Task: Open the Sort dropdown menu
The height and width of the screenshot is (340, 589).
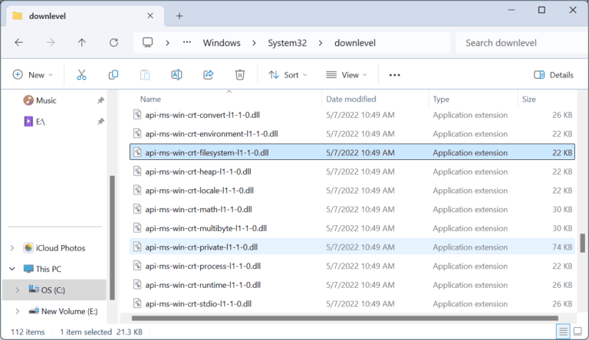Action: tap(288, 75)
